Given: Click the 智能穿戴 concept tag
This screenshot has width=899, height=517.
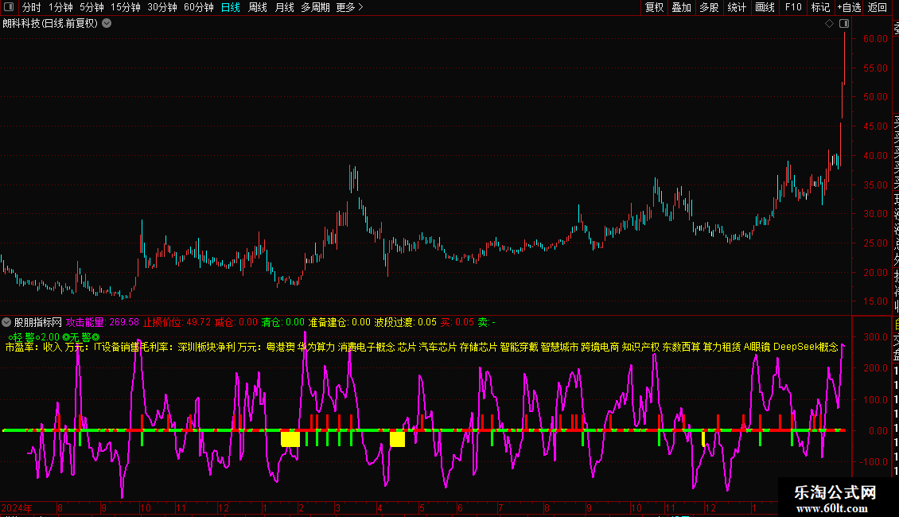Looking at the screenshot, I should 519,347.
